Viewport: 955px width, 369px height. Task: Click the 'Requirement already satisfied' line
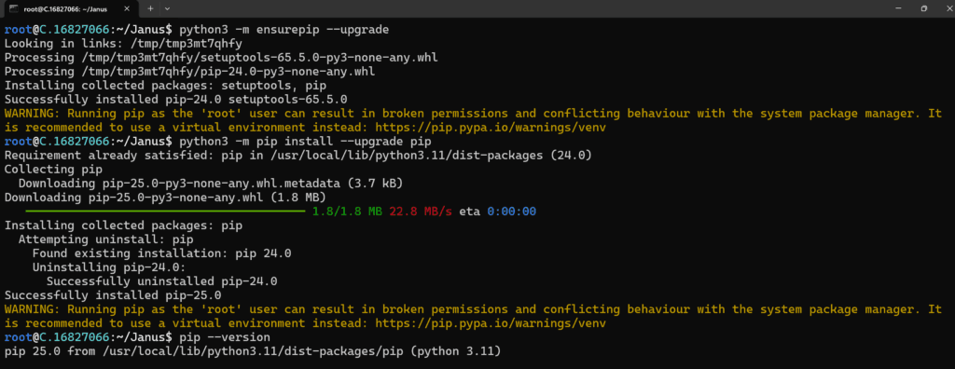(x=298, y=156)
